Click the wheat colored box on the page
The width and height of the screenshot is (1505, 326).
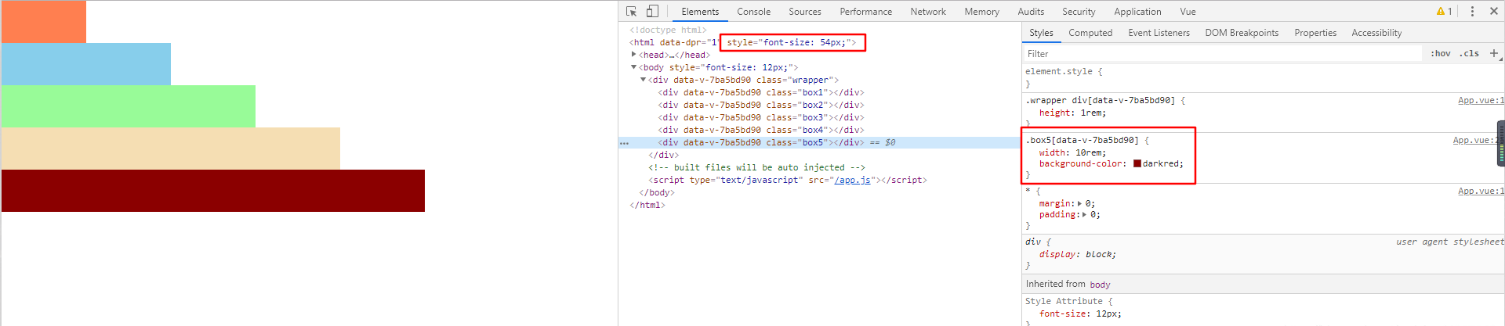pyautogui.click(x=171, y=149)
